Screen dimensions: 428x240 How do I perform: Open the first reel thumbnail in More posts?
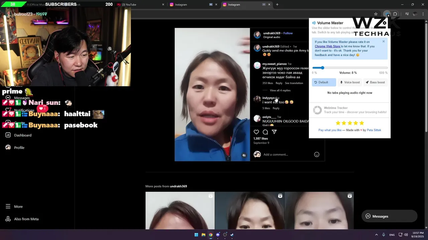point(180,211)
